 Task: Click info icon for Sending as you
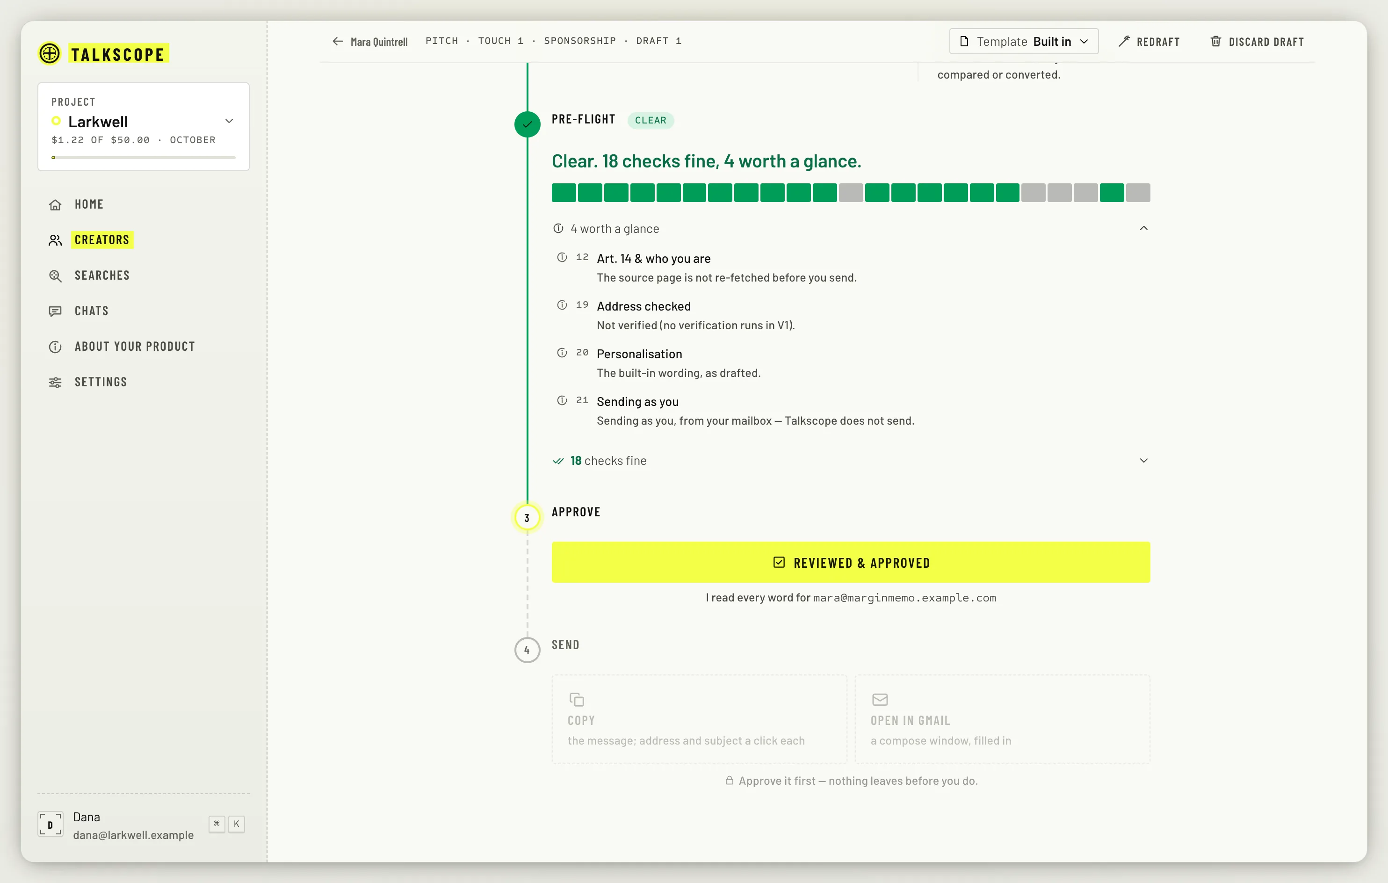click(x=562, y=401)
